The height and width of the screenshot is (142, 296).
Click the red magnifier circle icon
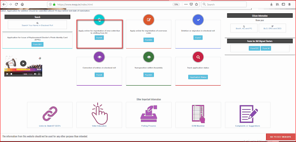198,57
